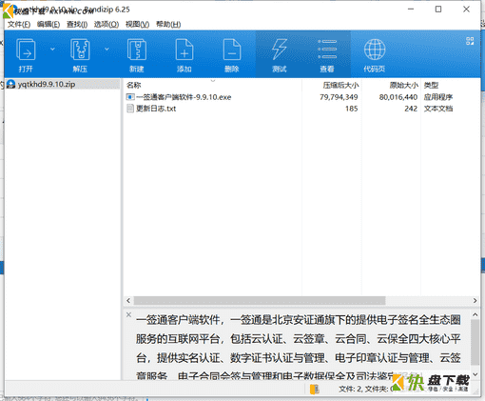Click the Add (添加) files icon
The image size is (485, 401).
(184, 54)
